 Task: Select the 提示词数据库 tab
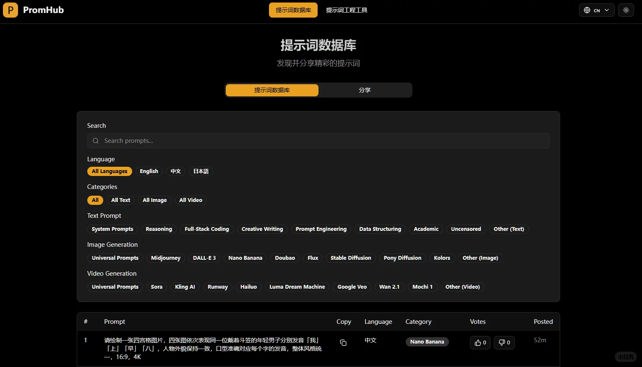coord(271,90)
